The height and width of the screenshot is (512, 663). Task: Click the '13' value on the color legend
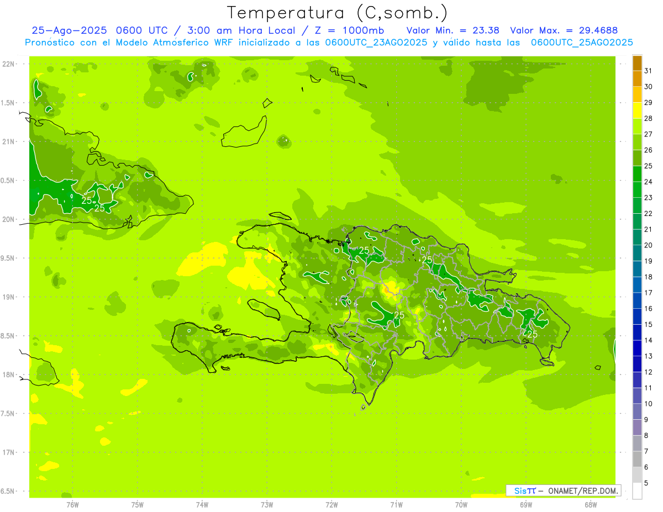tap(649, 356)
